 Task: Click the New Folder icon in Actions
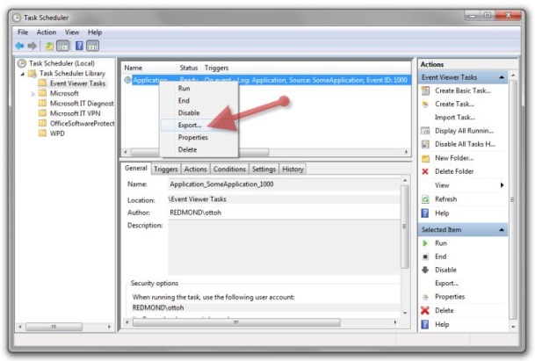425,158
